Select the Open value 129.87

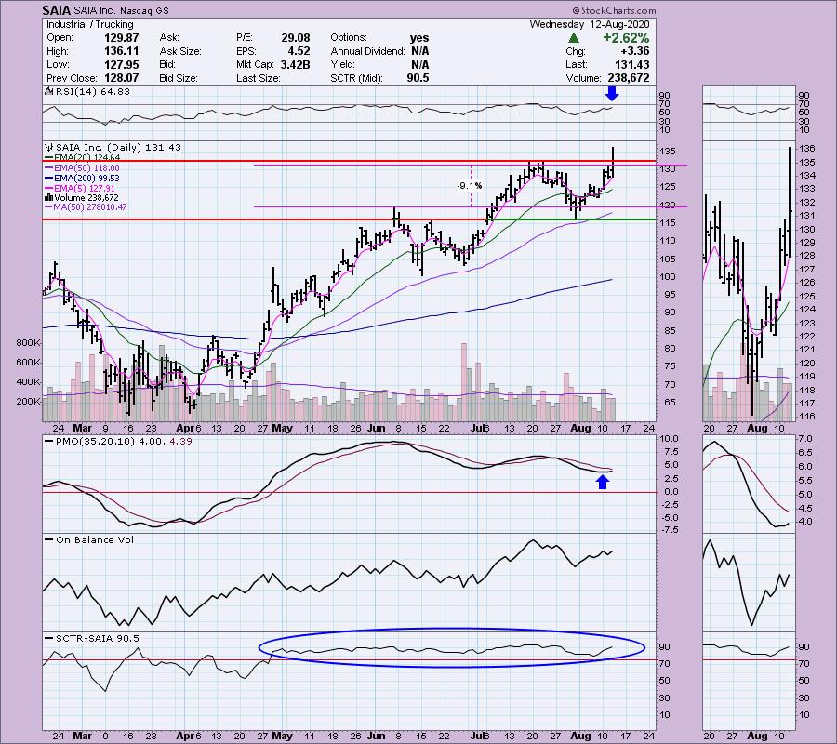pos(122,38)
